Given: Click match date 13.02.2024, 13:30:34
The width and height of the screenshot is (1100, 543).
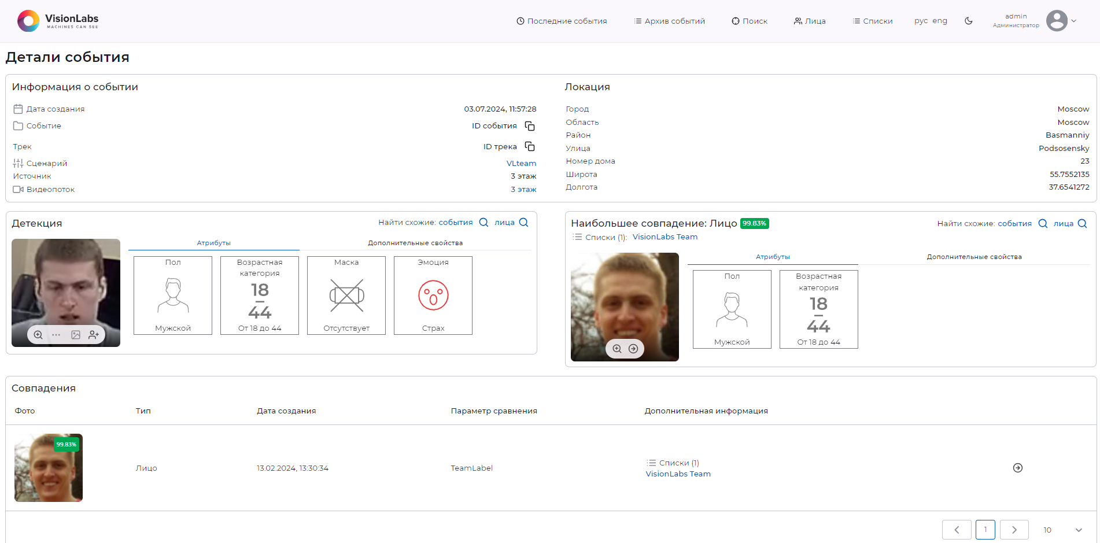Looking at the screenshot, I should point(293,468).
